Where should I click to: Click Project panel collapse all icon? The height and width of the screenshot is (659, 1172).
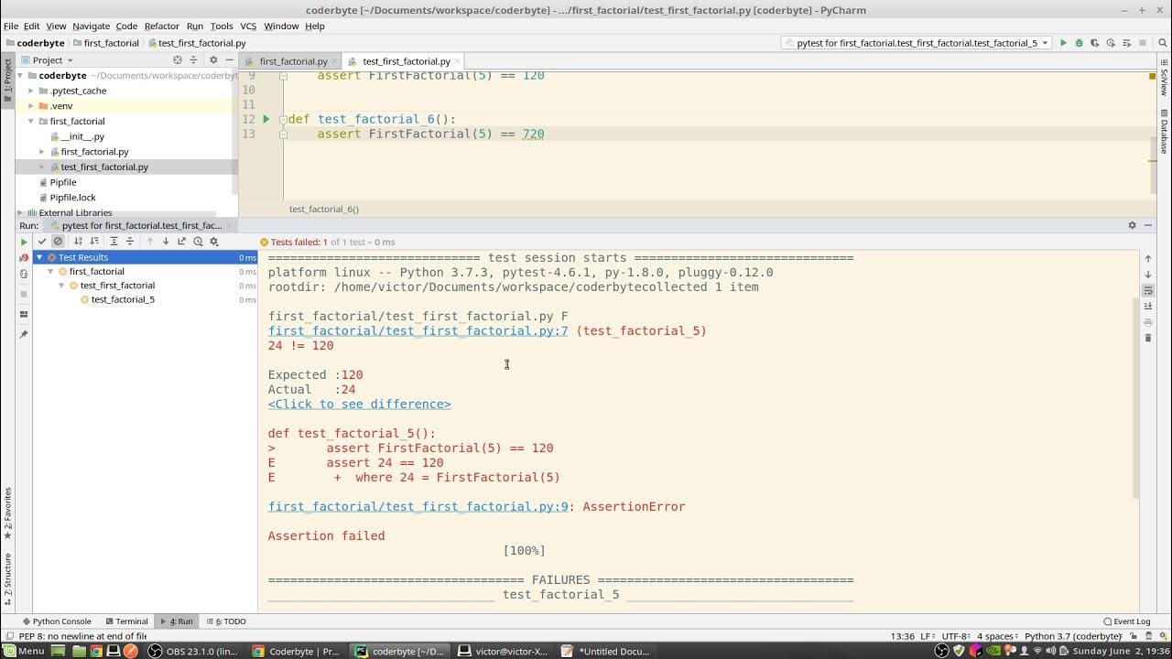click(x=193, y=60)
